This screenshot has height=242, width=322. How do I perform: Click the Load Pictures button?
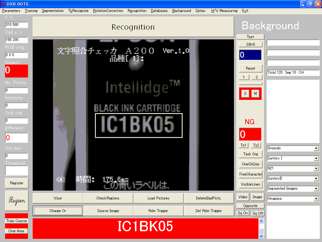tap(158, 198)
